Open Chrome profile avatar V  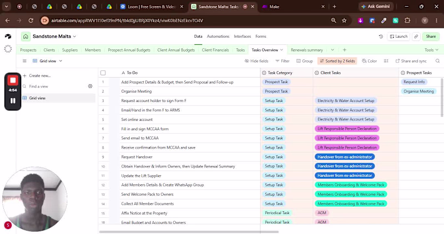[x=425, y=21]
